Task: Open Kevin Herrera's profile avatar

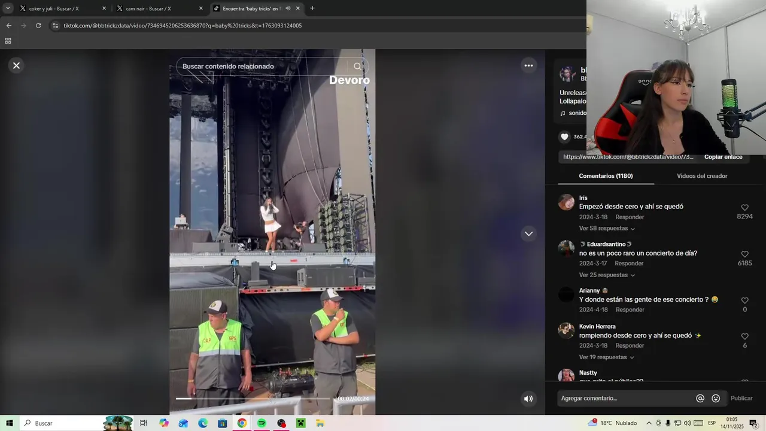Action: click(x=566, y=330)
